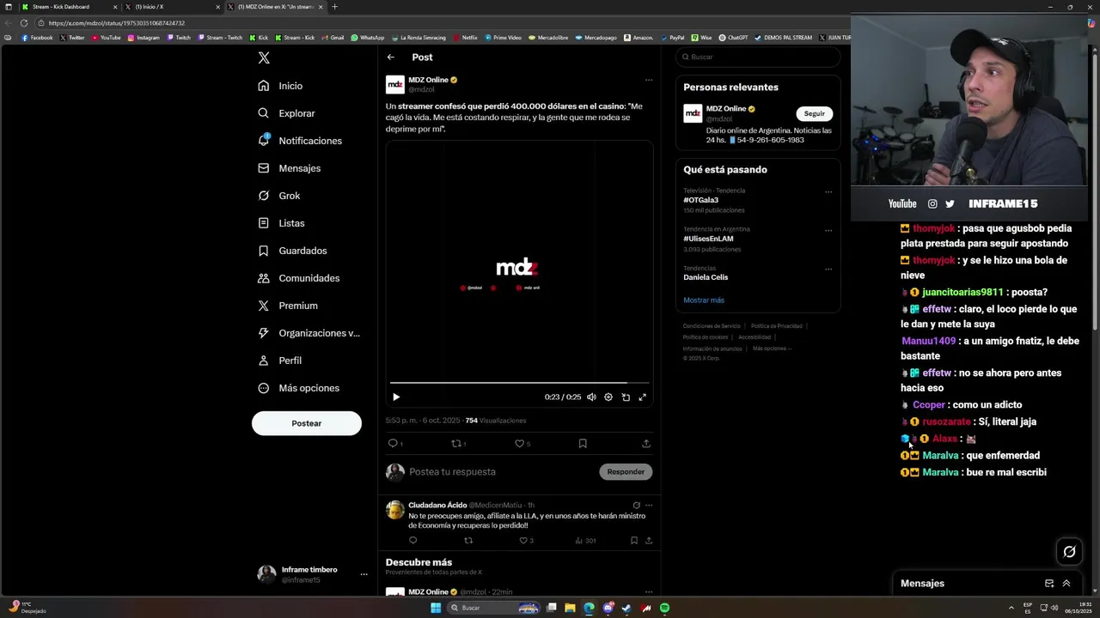Click the Postear button
Screen dimensions: 1100x618
(x=306, y=423)
